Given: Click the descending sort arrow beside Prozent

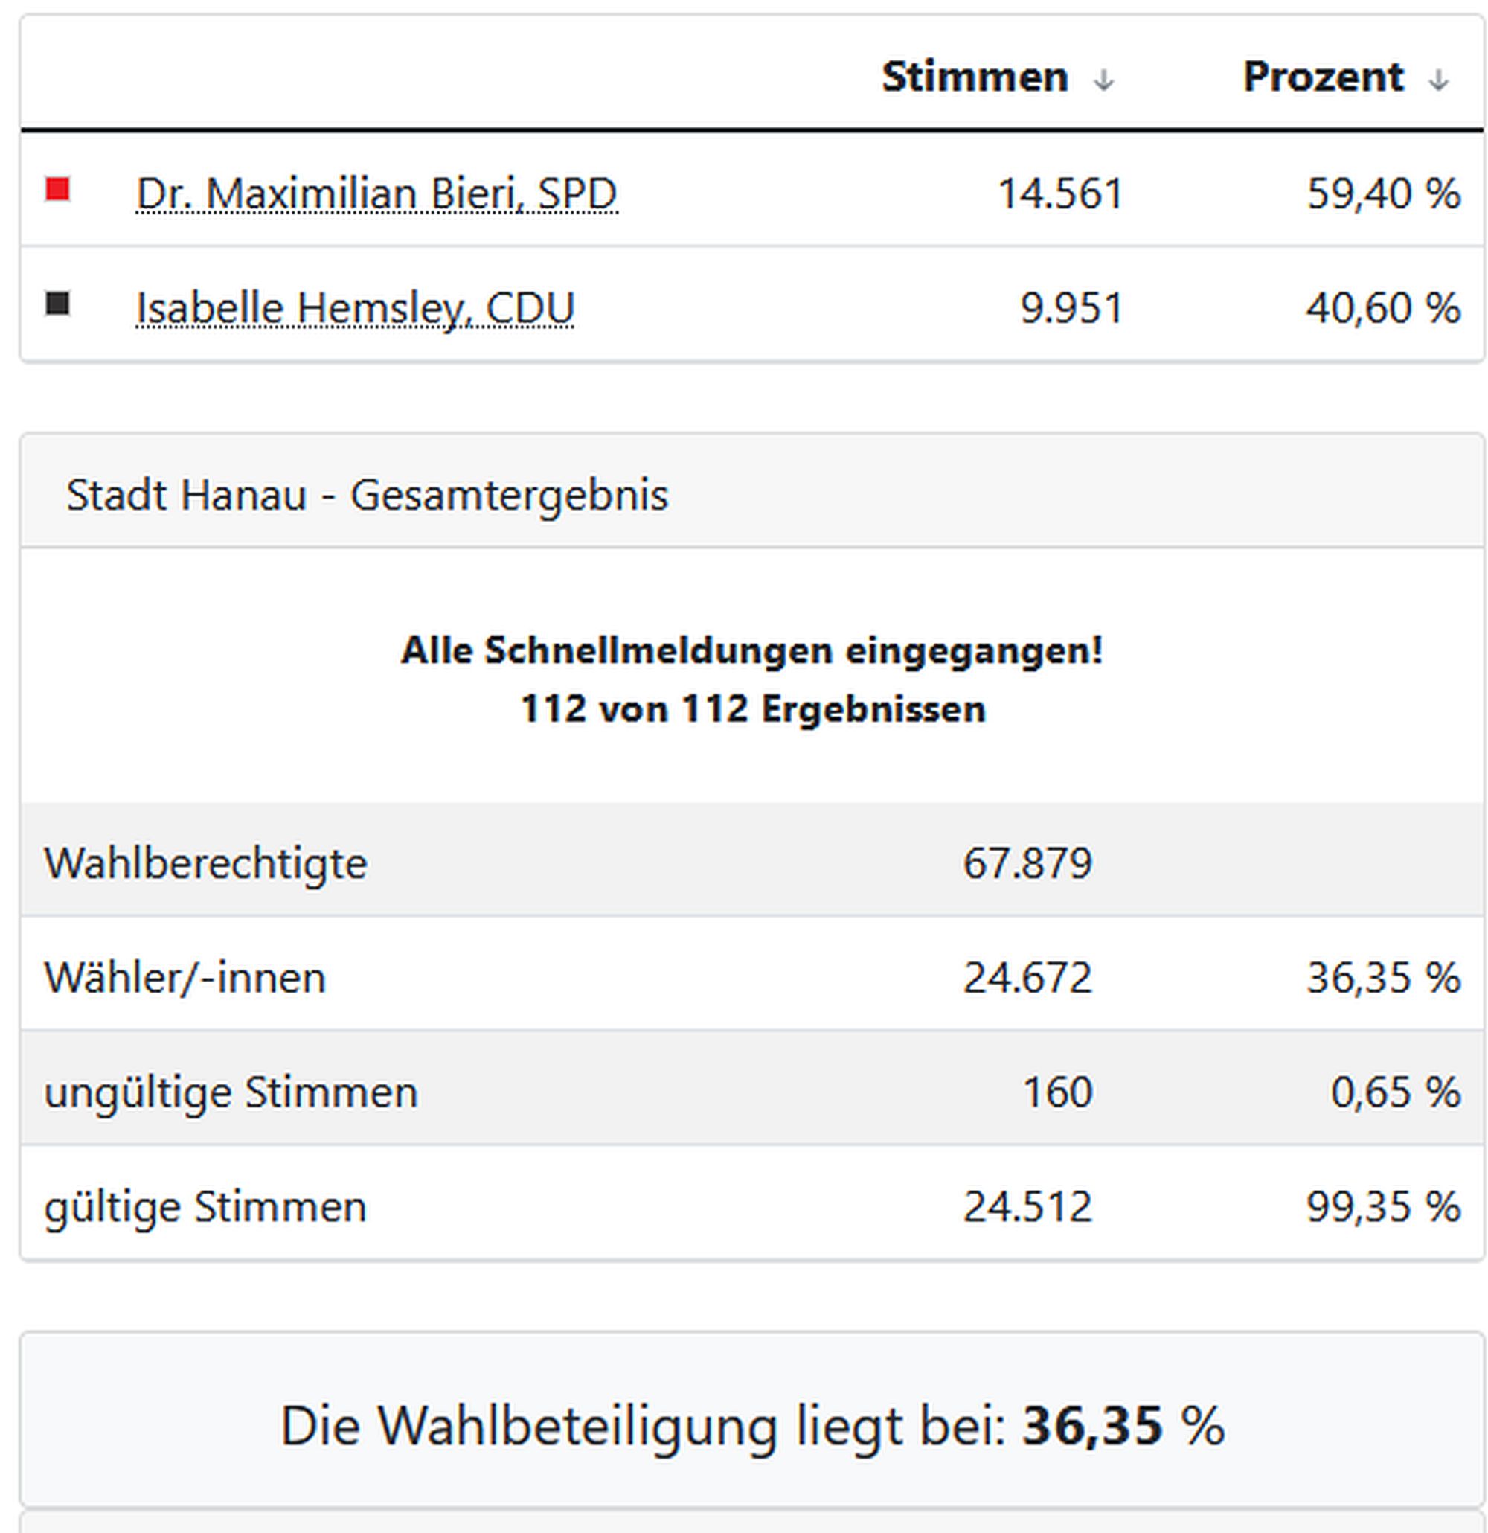Looking at the screenshot, I should (x=1439, y=78).
